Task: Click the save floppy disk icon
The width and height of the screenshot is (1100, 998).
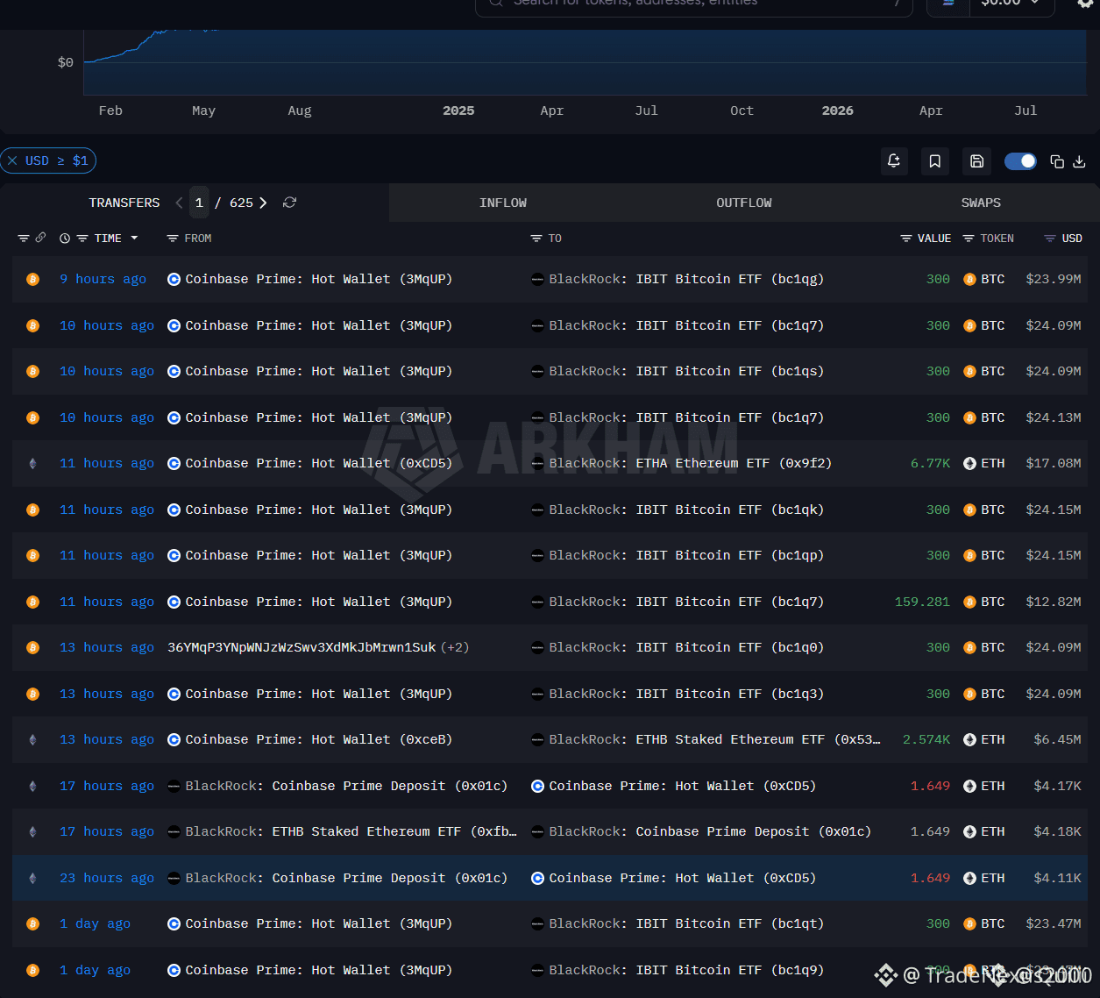Action: pyautogui.click(x=976, y=161)
